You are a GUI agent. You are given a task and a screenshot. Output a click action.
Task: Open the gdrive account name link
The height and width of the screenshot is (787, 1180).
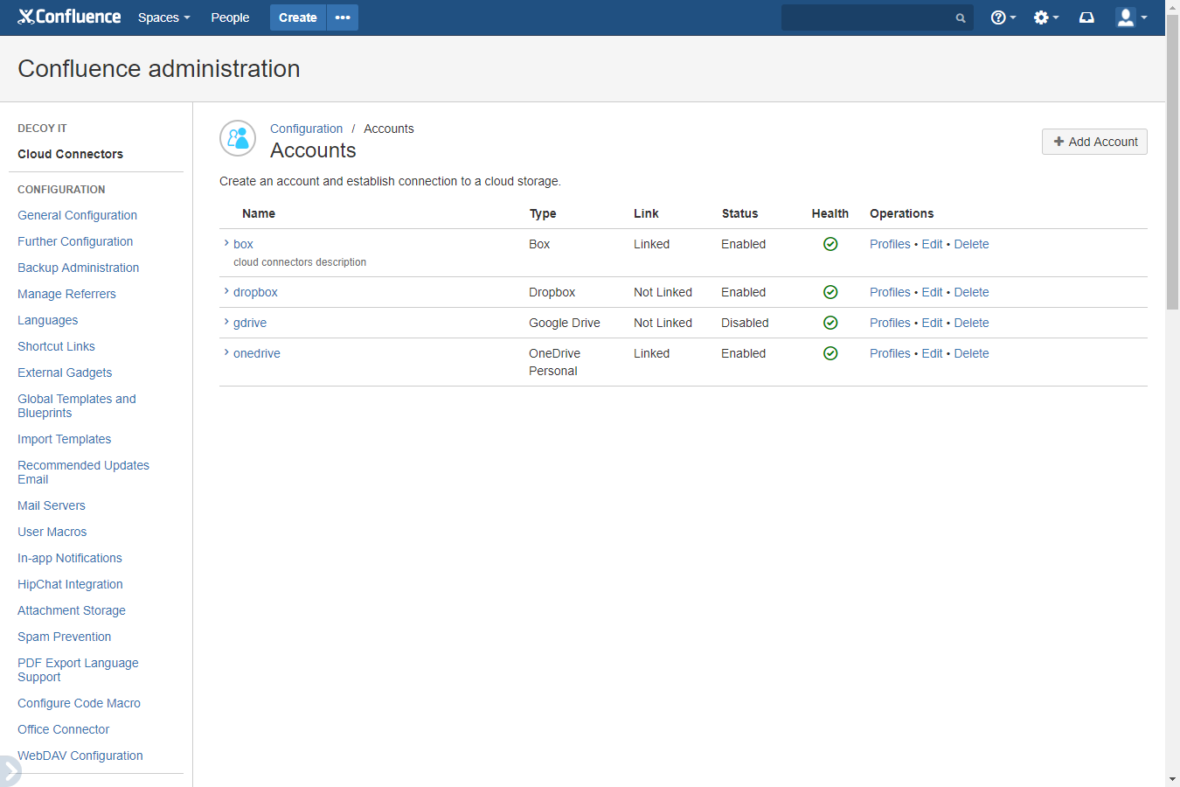[250, 323]
